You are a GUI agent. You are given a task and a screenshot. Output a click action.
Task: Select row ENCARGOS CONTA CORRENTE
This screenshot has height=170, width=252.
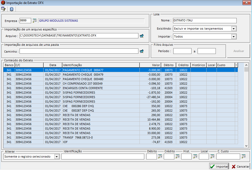pyautogui.click(x=120, y=88)
